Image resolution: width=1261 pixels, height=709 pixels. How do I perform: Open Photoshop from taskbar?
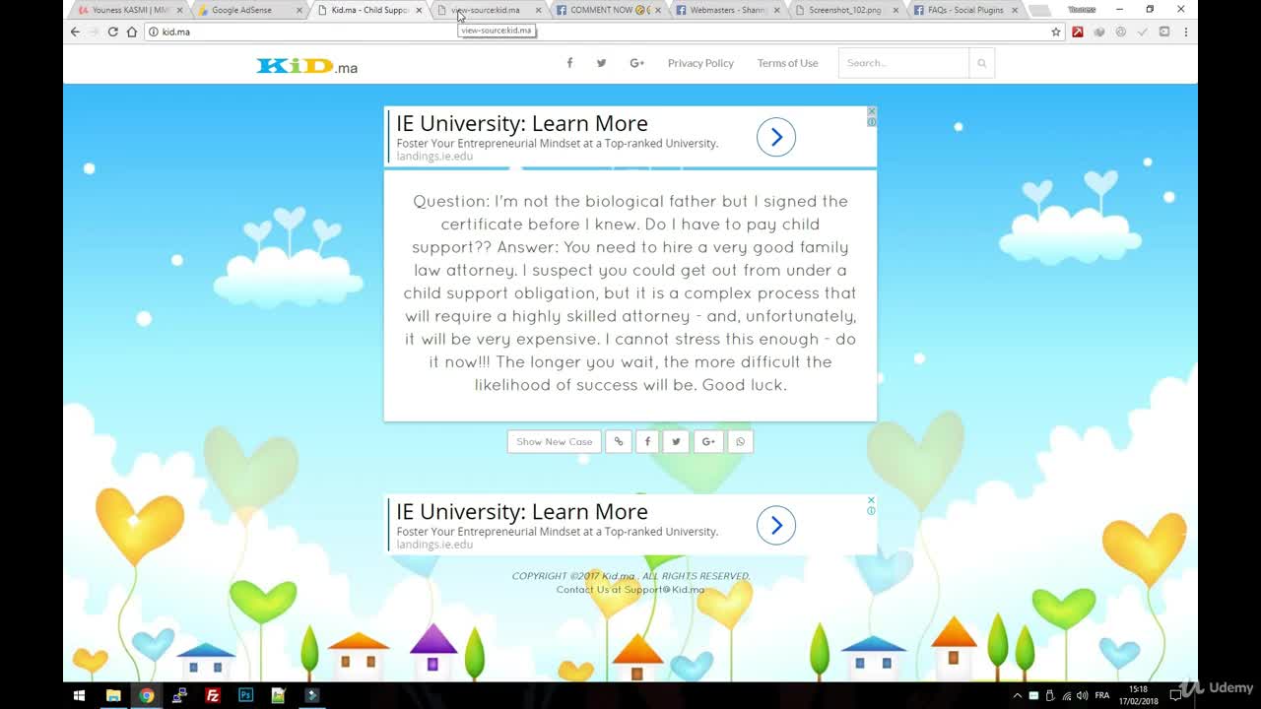tap(245, 695)
